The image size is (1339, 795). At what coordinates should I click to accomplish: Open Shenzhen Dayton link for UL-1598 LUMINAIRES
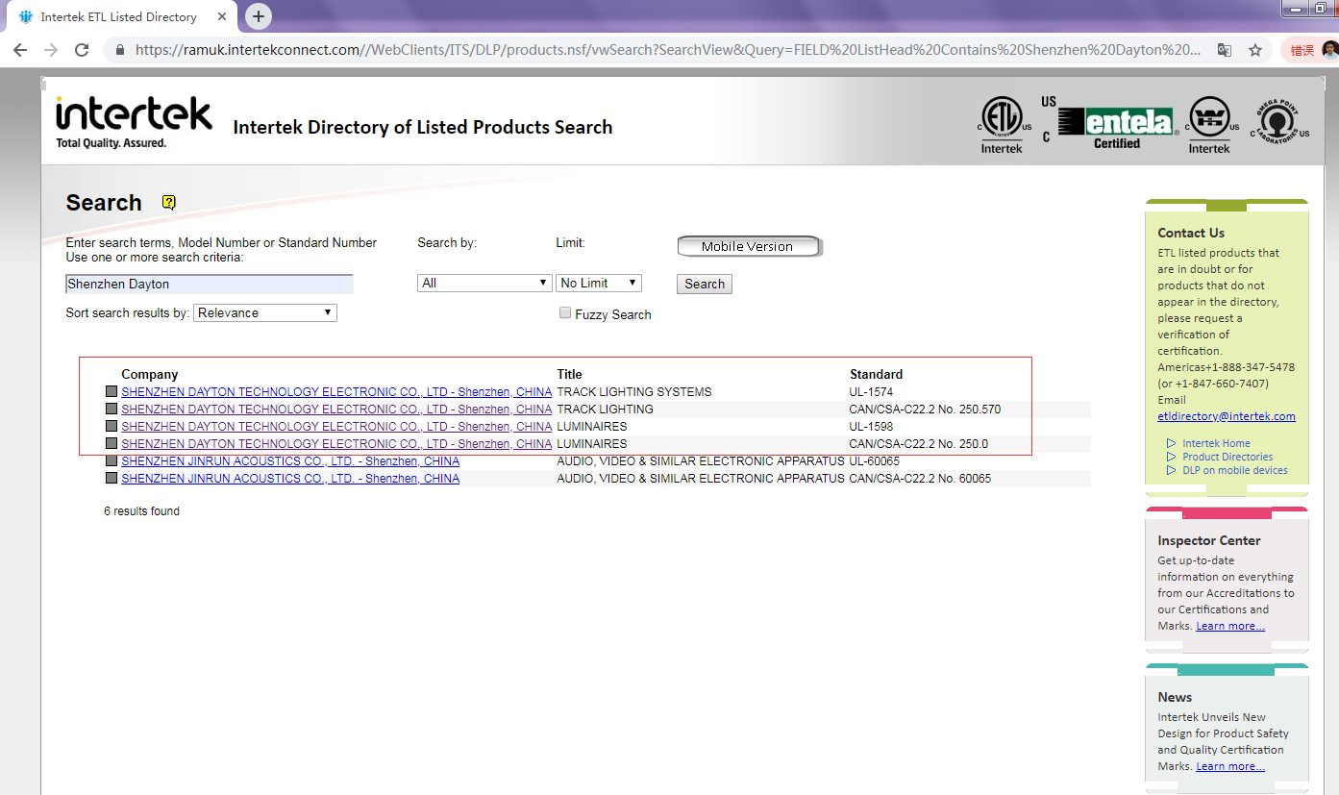[336, 426]
